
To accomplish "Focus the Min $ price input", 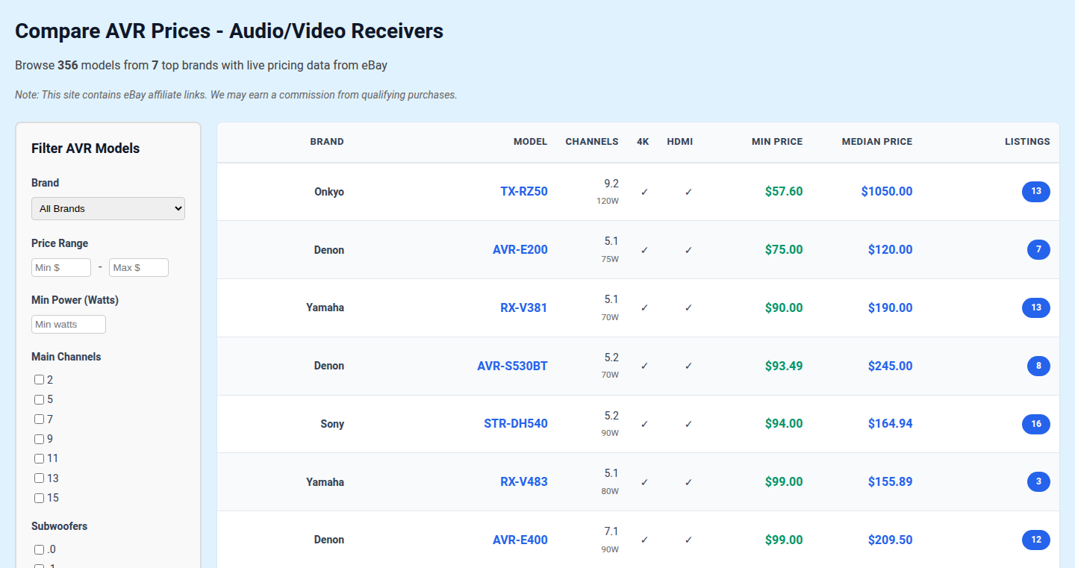I will [x=61, y=267].
